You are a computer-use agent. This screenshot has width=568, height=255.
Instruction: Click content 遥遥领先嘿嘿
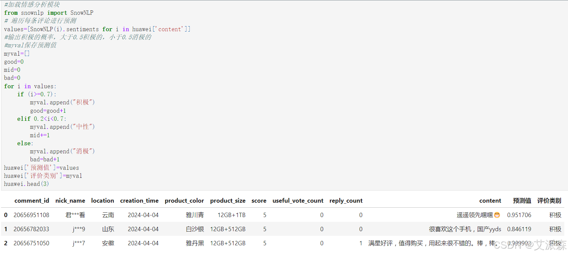pos(478,215)
